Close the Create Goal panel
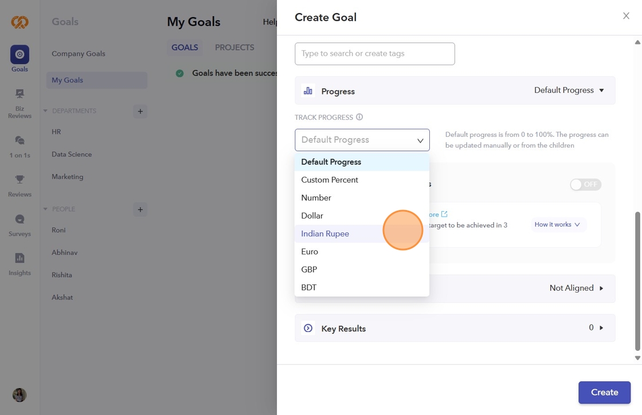The image size is (642, 415). [x=626, y=16]
